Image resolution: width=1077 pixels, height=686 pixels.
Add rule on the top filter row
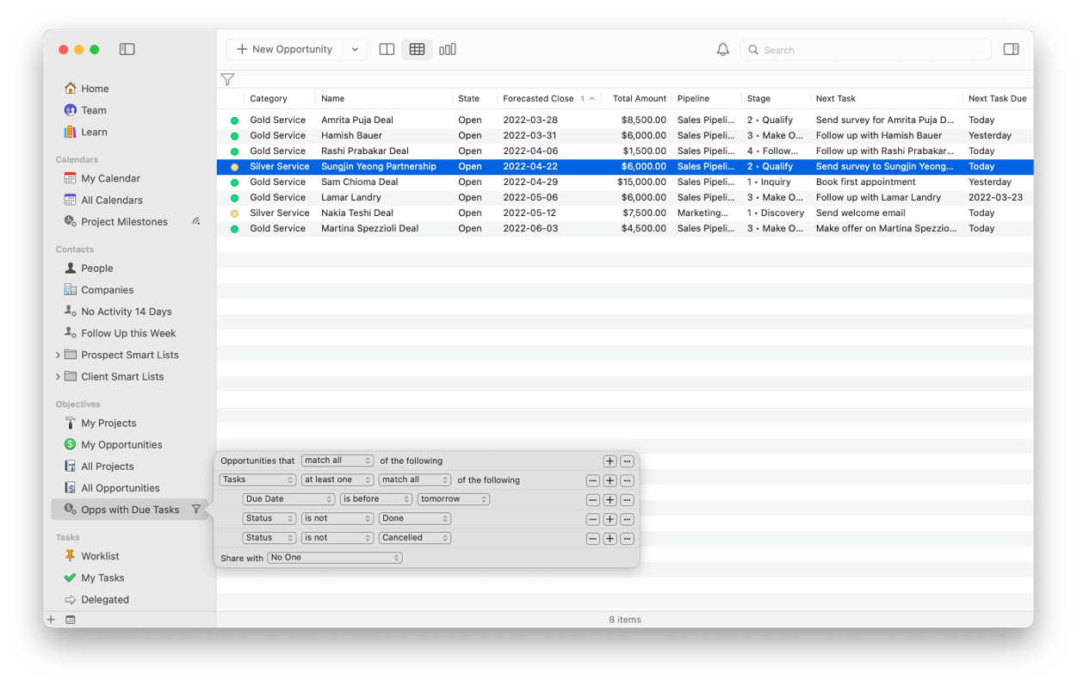610,461
